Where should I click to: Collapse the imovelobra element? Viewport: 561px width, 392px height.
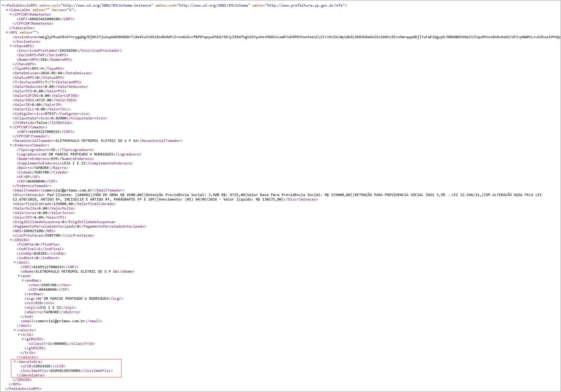click(x=15, y=362)
